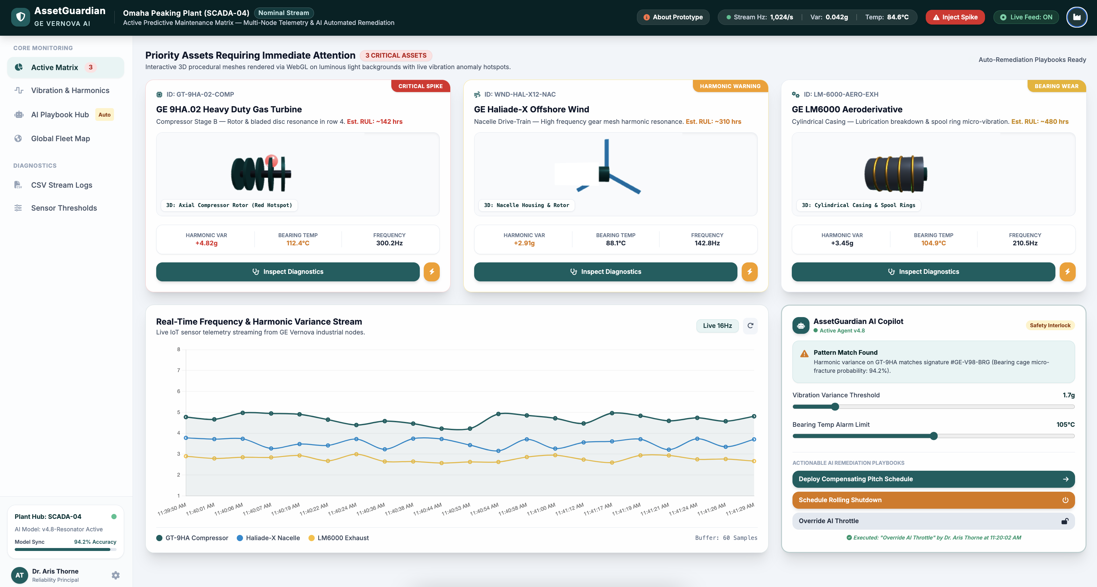Click the Vibration Variance Threshold slider handle
The height and width of the screenshot is (587, 1097).
pyautogui.click(x=835, y=407)
